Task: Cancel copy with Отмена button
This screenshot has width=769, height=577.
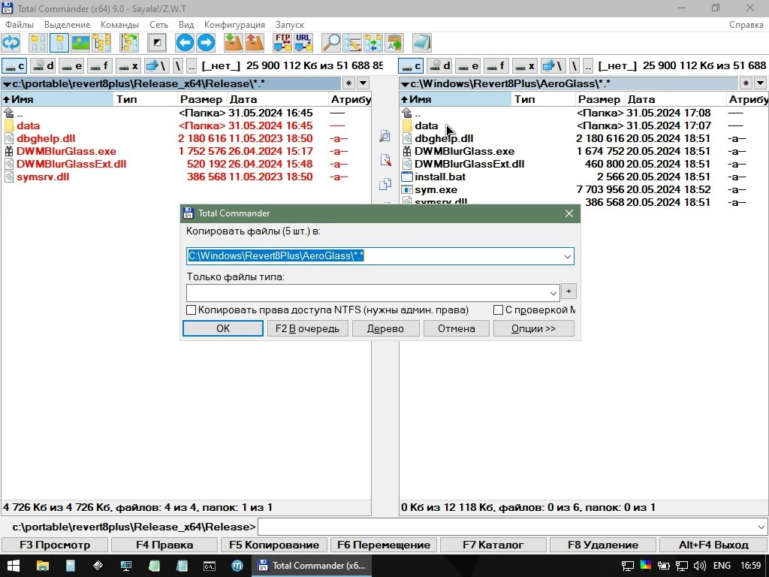Action: (x=456, y=329)
